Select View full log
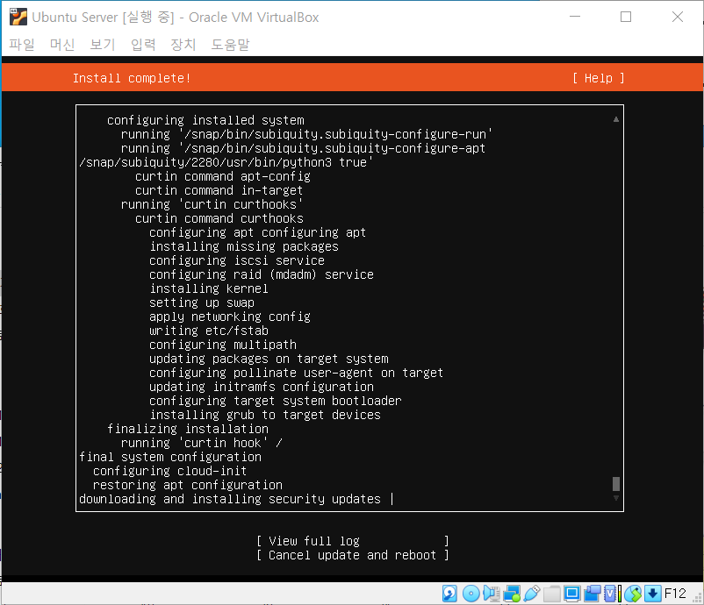 click(x=353, y=541)
